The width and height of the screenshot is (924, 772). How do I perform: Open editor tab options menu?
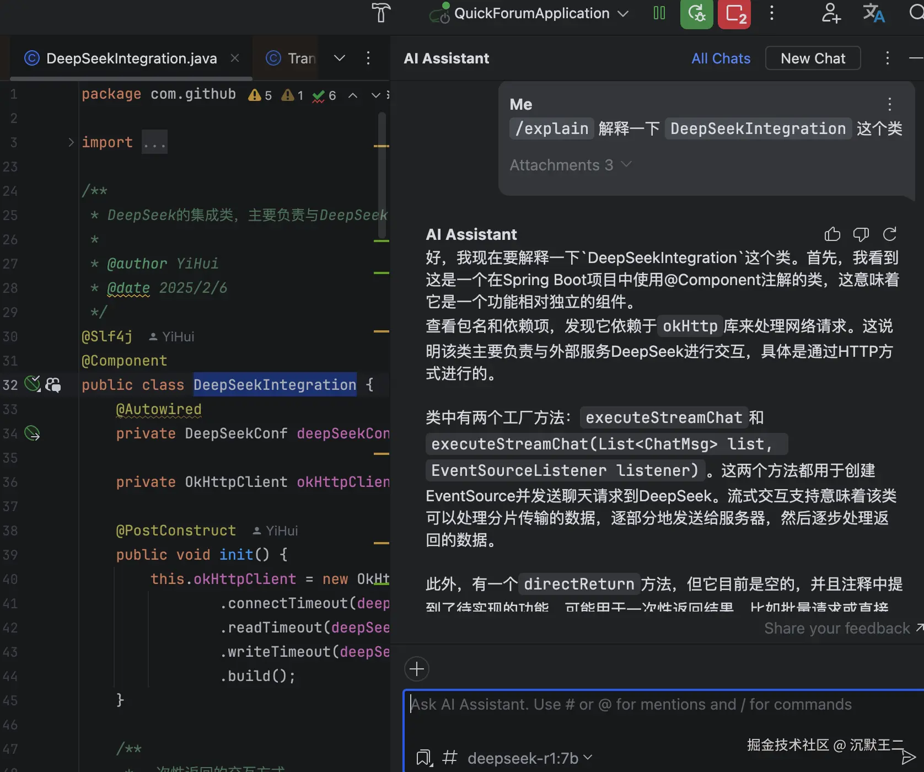click(368, 58)
